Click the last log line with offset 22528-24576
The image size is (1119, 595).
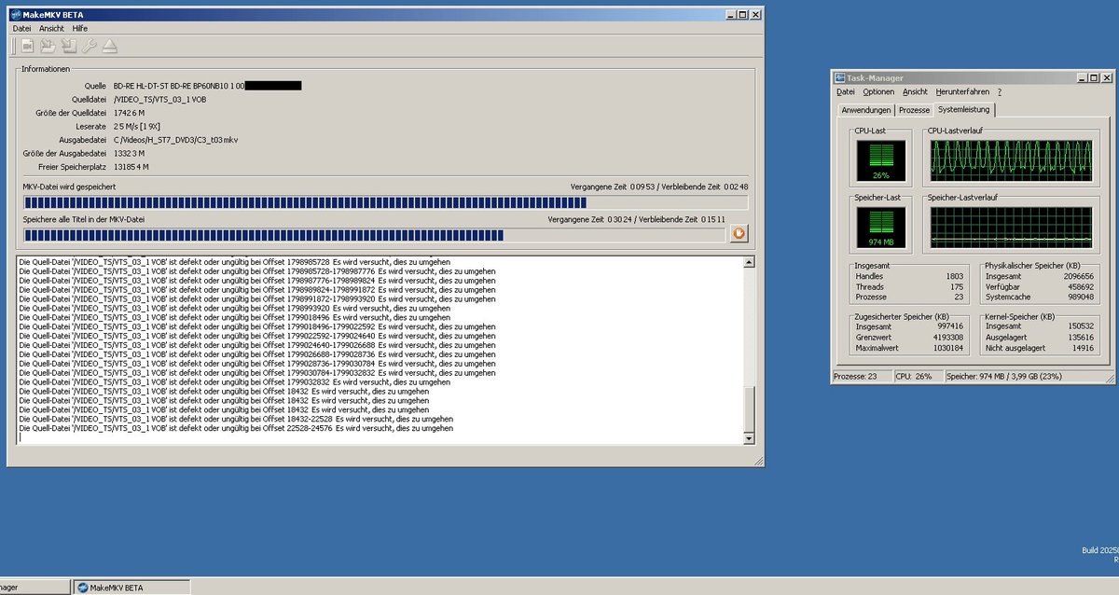point(236,429)
